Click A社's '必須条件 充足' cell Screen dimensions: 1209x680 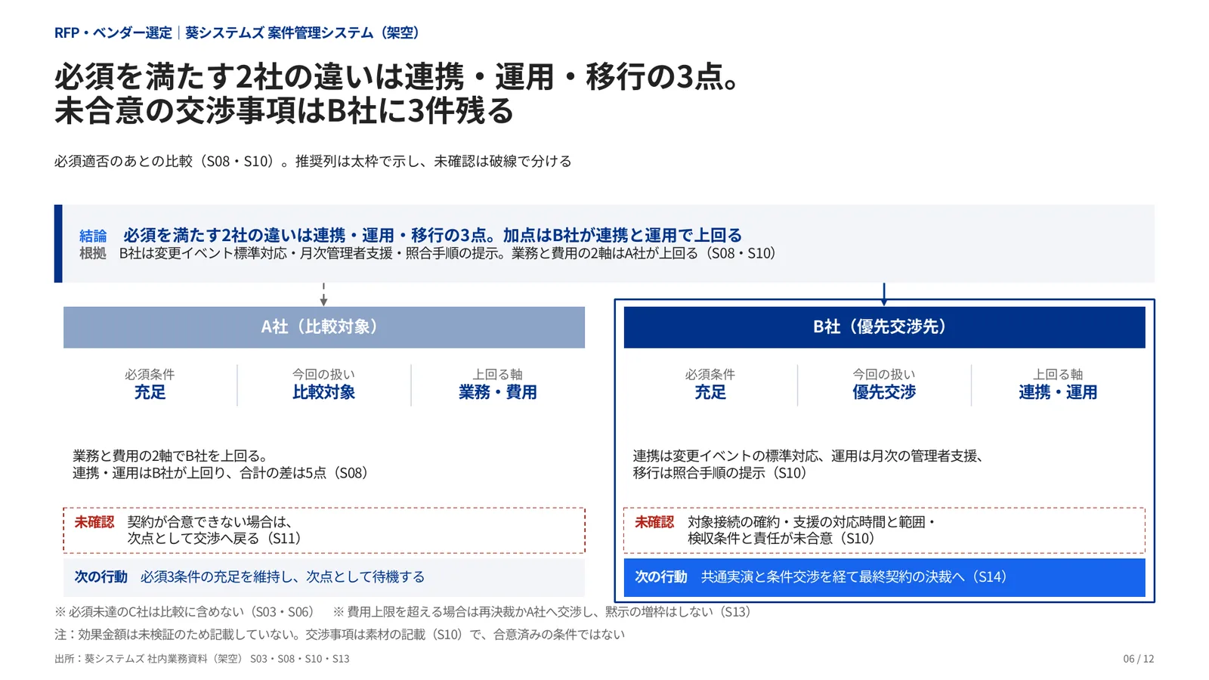150,385
